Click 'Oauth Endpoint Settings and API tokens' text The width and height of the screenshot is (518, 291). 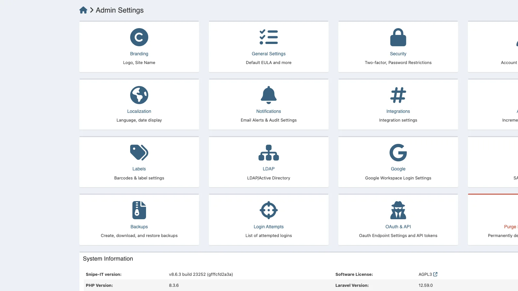[x=398, y=236]
